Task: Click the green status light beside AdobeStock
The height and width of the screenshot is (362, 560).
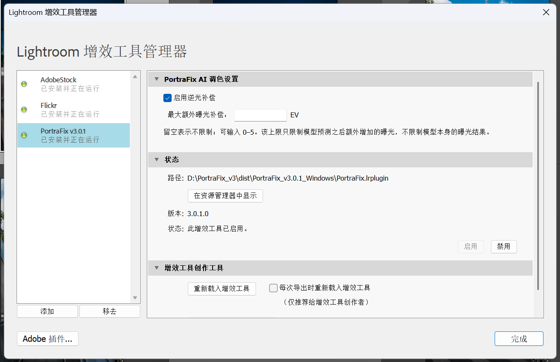Action: click(24, 84)
